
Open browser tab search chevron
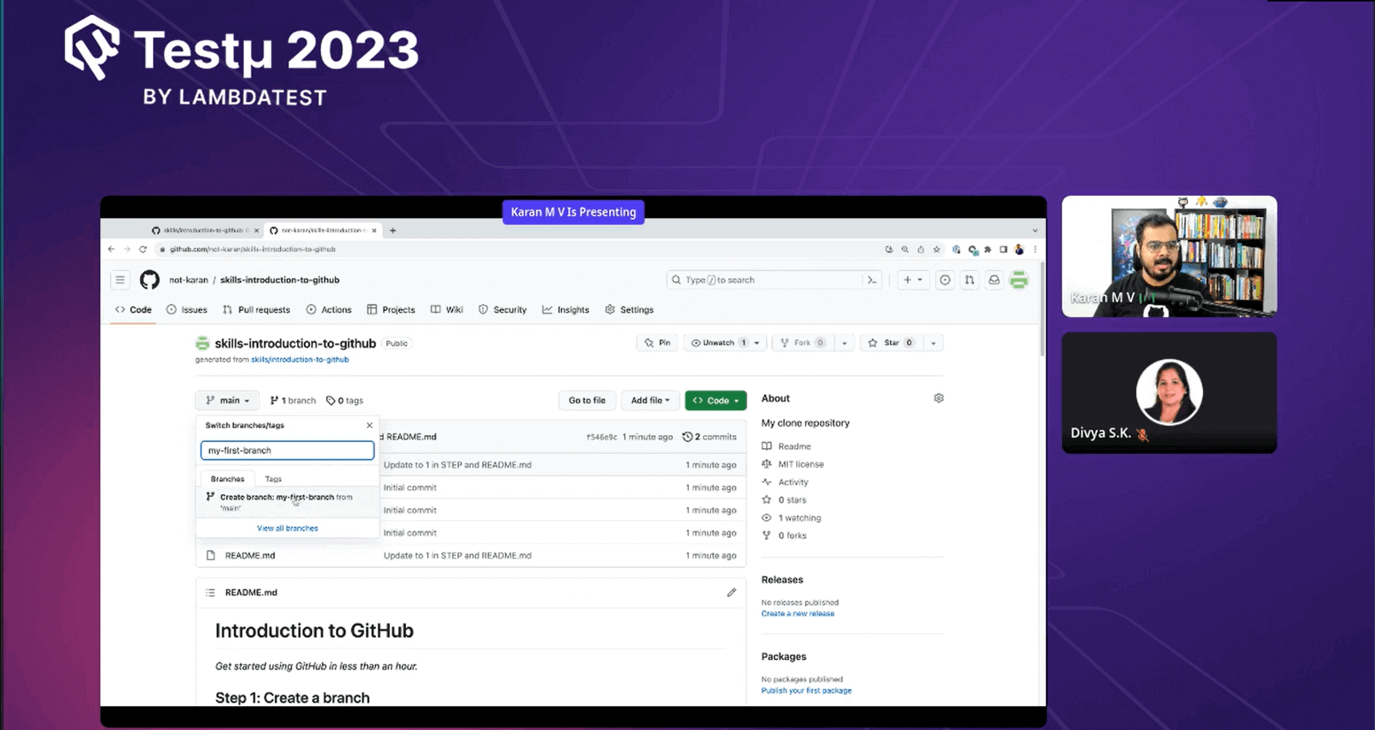(x=1035, y=230)
